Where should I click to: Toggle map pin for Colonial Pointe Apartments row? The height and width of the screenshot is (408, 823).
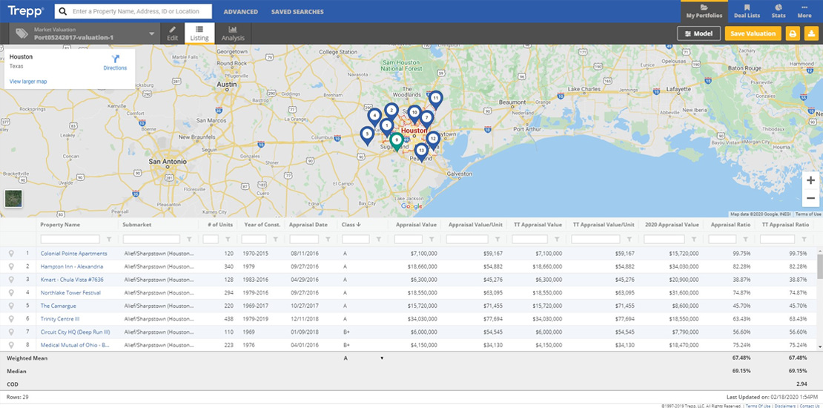pyautogui.click(x=12, y=254)
